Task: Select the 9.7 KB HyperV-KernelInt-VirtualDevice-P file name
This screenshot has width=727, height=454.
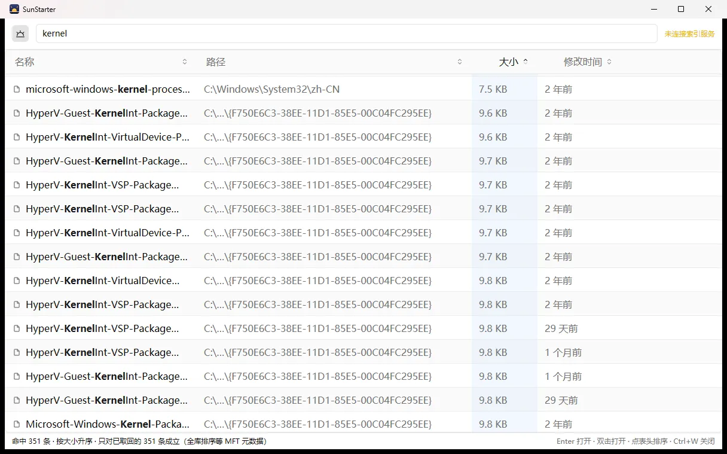Action: point(108,233)
